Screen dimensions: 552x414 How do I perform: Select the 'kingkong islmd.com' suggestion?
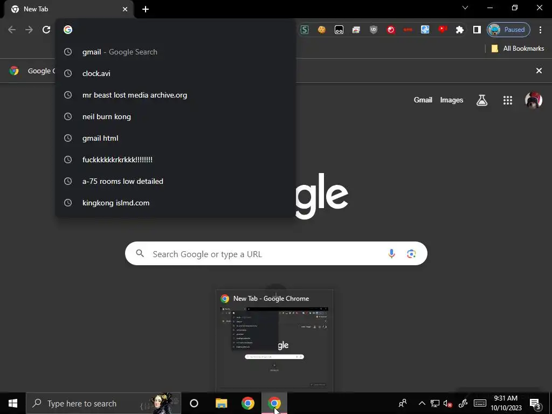click(175, 203)
